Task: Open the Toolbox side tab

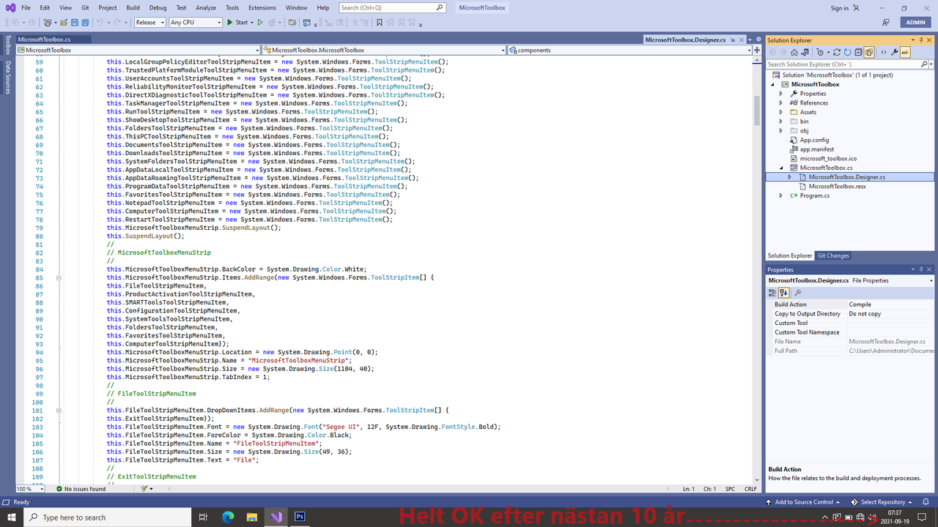Action: point(8,45)
